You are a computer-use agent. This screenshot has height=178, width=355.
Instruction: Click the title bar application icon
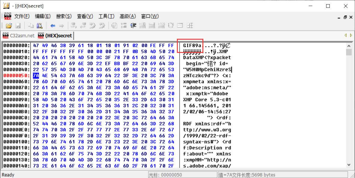6,6
